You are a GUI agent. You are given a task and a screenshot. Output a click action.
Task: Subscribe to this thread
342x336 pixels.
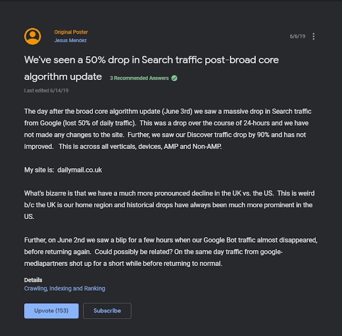click(x=107, y=311)
